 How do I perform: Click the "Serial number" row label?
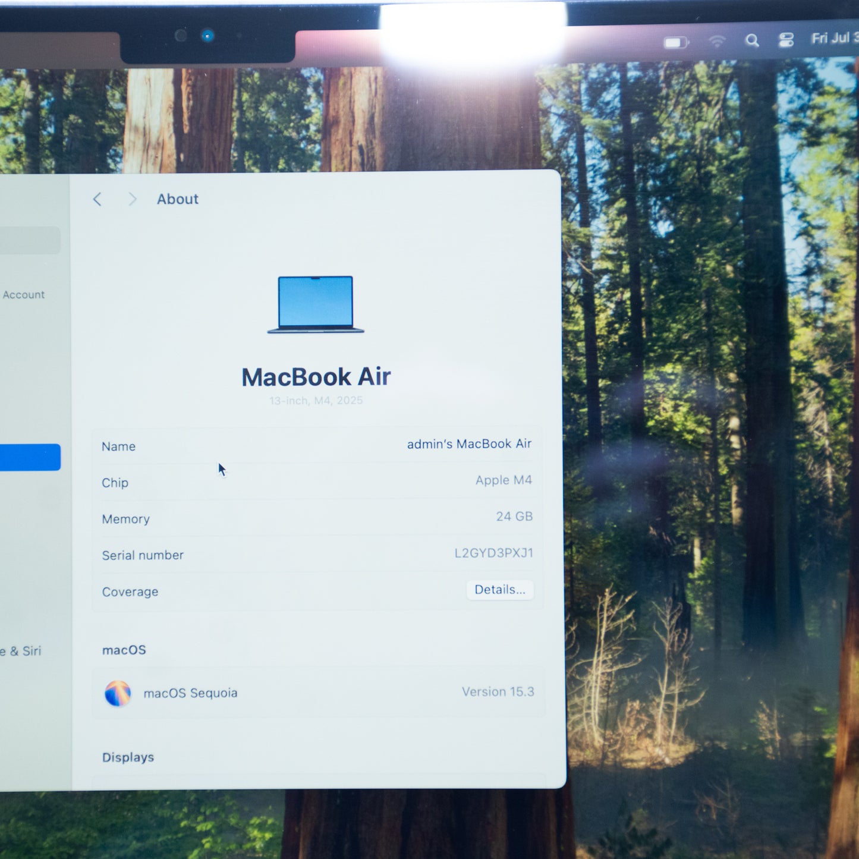click(143, 555)
